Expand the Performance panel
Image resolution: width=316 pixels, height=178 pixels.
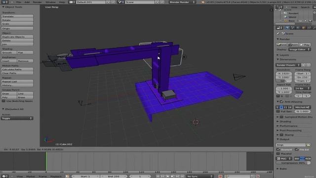(x=288, y=126)
